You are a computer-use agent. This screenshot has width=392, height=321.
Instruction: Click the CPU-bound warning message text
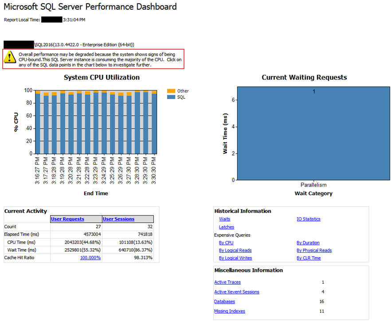(100, 59)
